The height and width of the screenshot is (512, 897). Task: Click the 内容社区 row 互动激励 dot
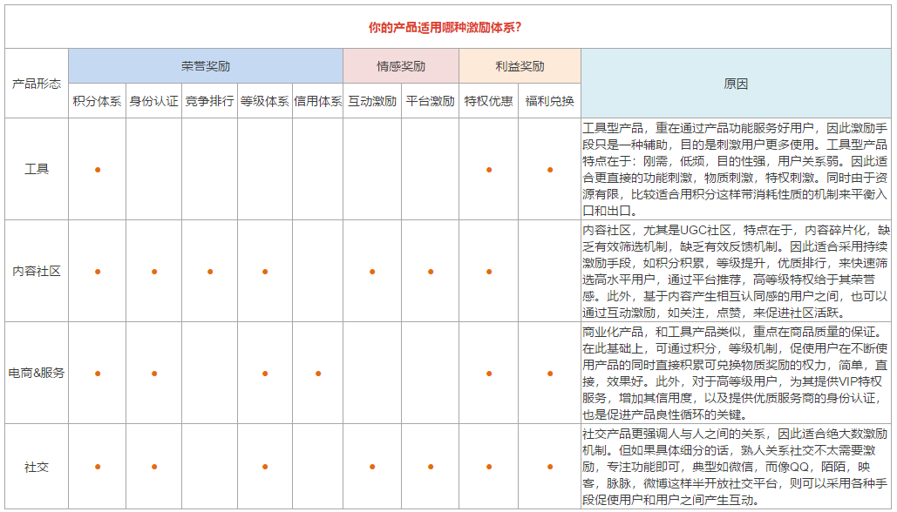coord(372,272)
